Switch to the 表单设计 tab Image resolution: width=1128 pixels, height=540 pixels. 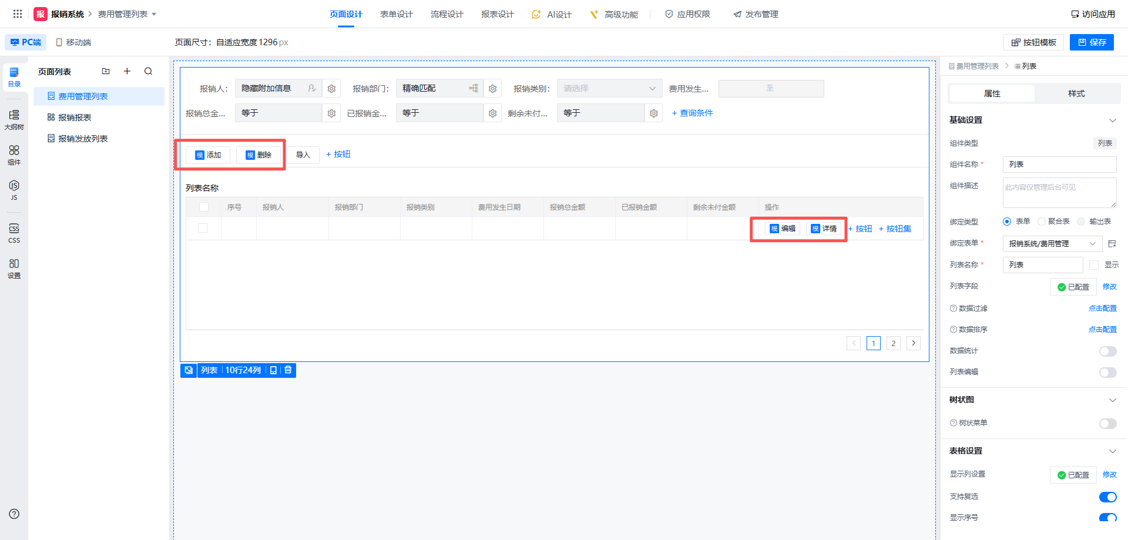click(396, 14)
